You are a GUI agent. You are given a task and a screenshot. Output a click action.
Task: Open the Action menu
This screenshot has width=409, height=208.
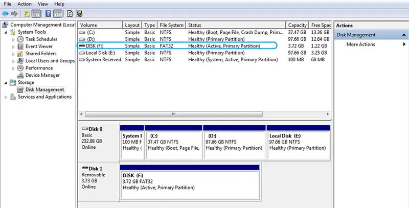pyautogui.click(x=24, y=4)
